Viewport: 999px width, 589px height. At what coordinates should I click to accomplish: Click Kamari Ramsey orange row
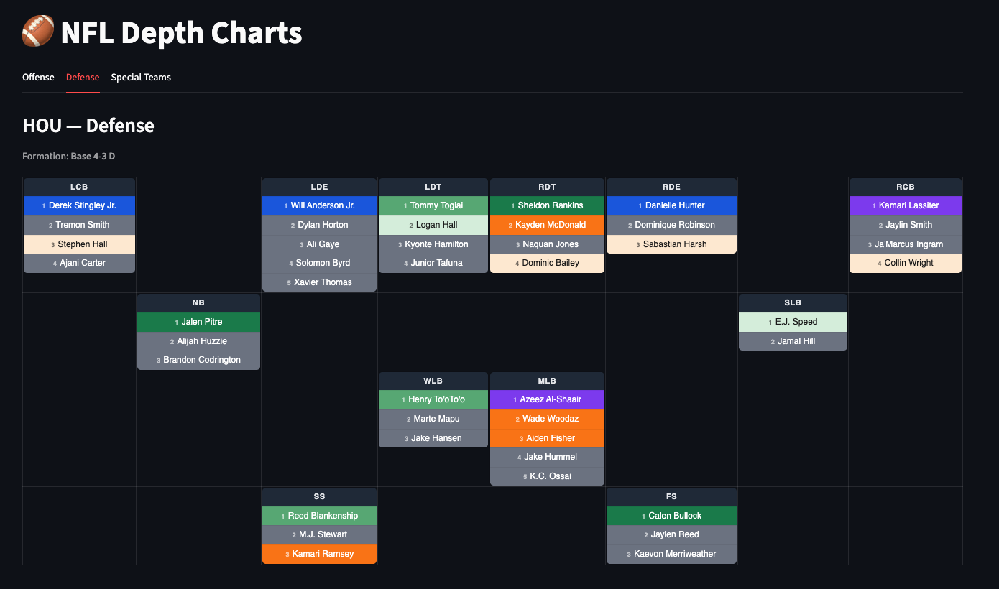coord(319,554)
